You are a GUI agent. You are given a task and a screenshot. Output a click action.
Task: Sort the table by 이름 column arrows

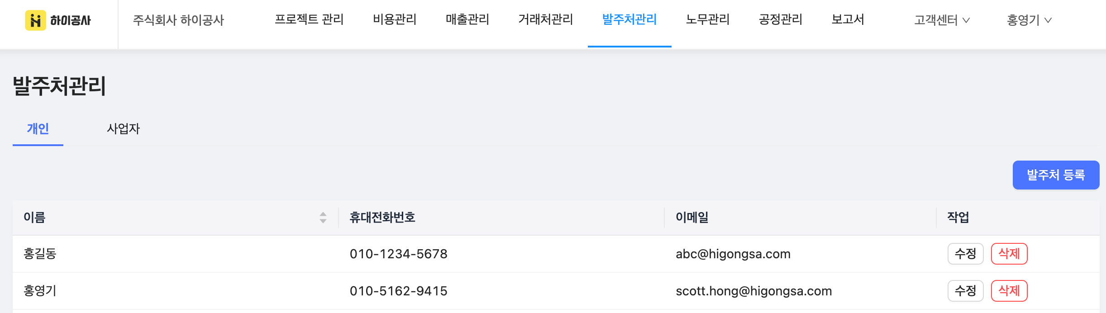tap(323, 218)
